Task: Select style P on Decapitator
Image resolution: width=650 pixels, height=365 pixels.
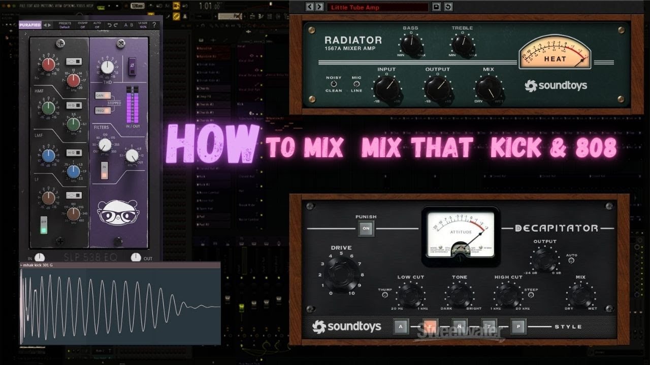Action: tap(518, 326)
